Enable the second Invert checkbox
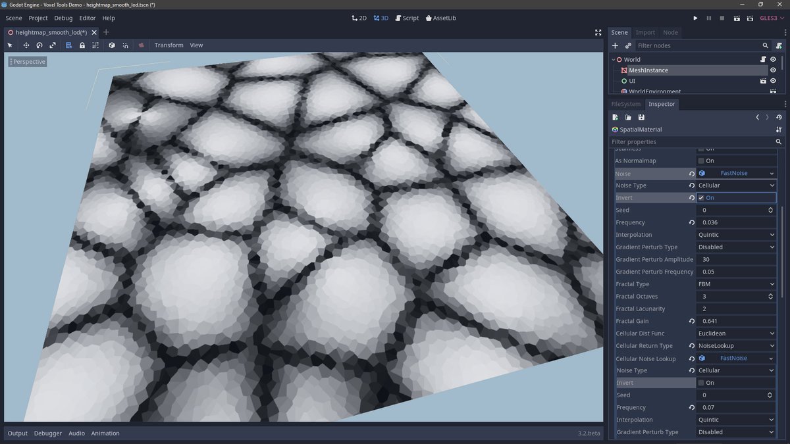The width and height of the screenshot is (790, 444). click(x=701, y=383)
